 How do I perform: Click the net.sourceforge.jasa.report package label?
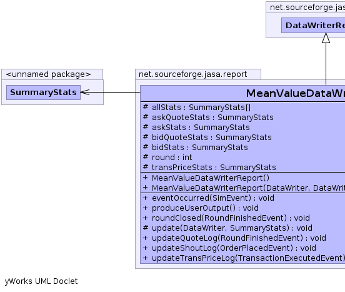pos(193,74)
